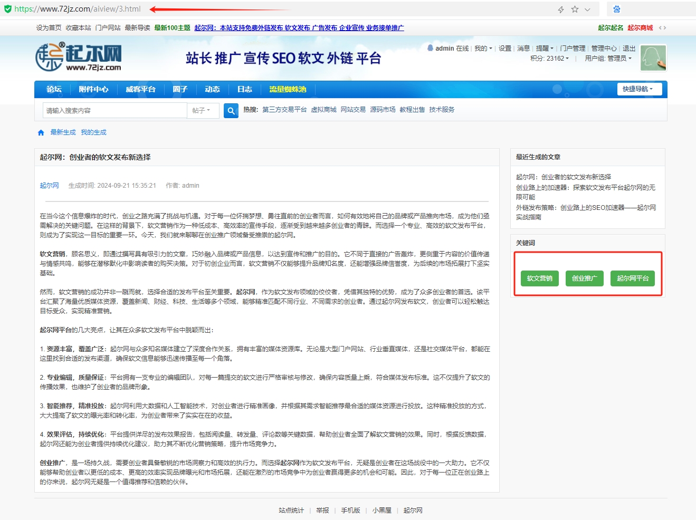This screenshot has width=696, height=520.
Task: Click 举报 footer link
Action: click(x=322, y=511)
